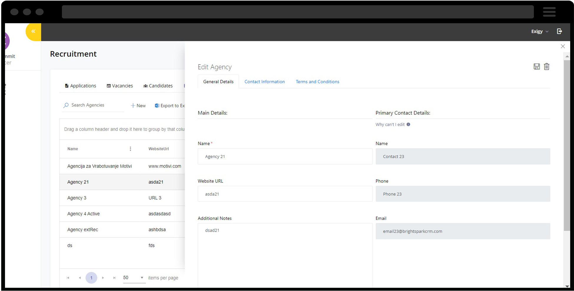The image size is (574, 291).
Task: Switch to the Contact Information tab
Action: [265, 82]
